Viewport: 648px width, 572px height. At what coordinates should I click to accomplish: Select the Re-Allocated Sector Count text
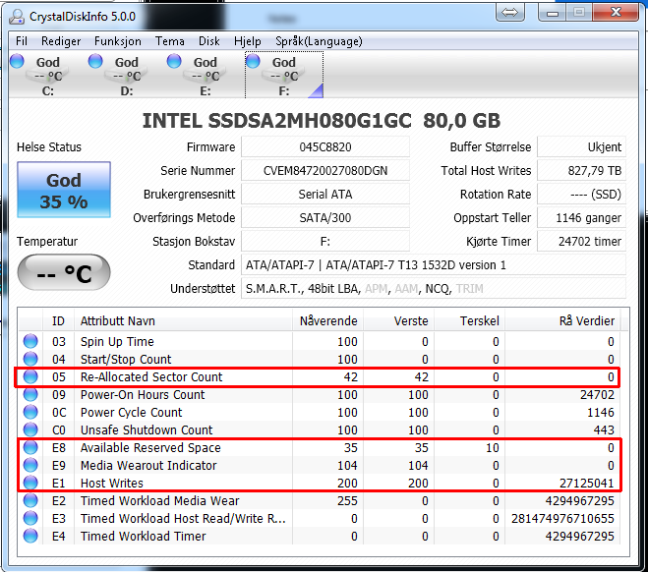pyautogui.click(x=151, y=377)
